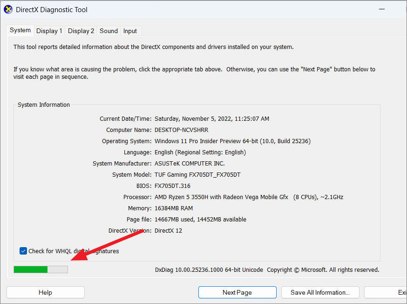Click page file 14667MB used value
The image size is (407, 304).
(200, 219)
